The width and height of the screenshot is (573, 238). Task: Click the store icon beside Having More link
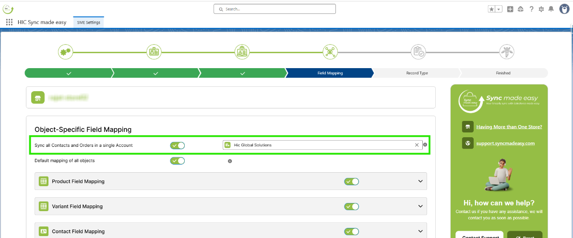click(468, 127)
